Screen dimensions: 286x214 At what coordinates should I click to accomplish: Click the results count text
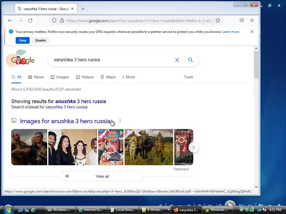point(46,89)
